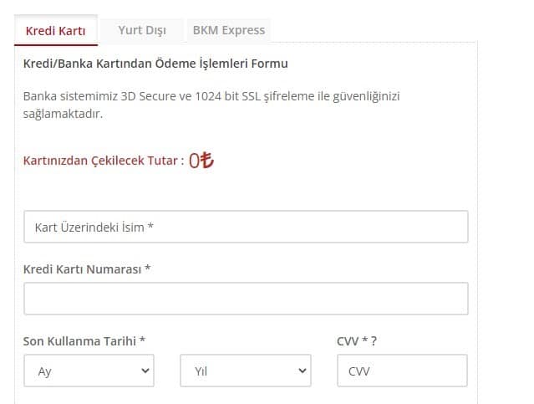
Task: Click the zero digit in the amount
Action: [195, 161]
